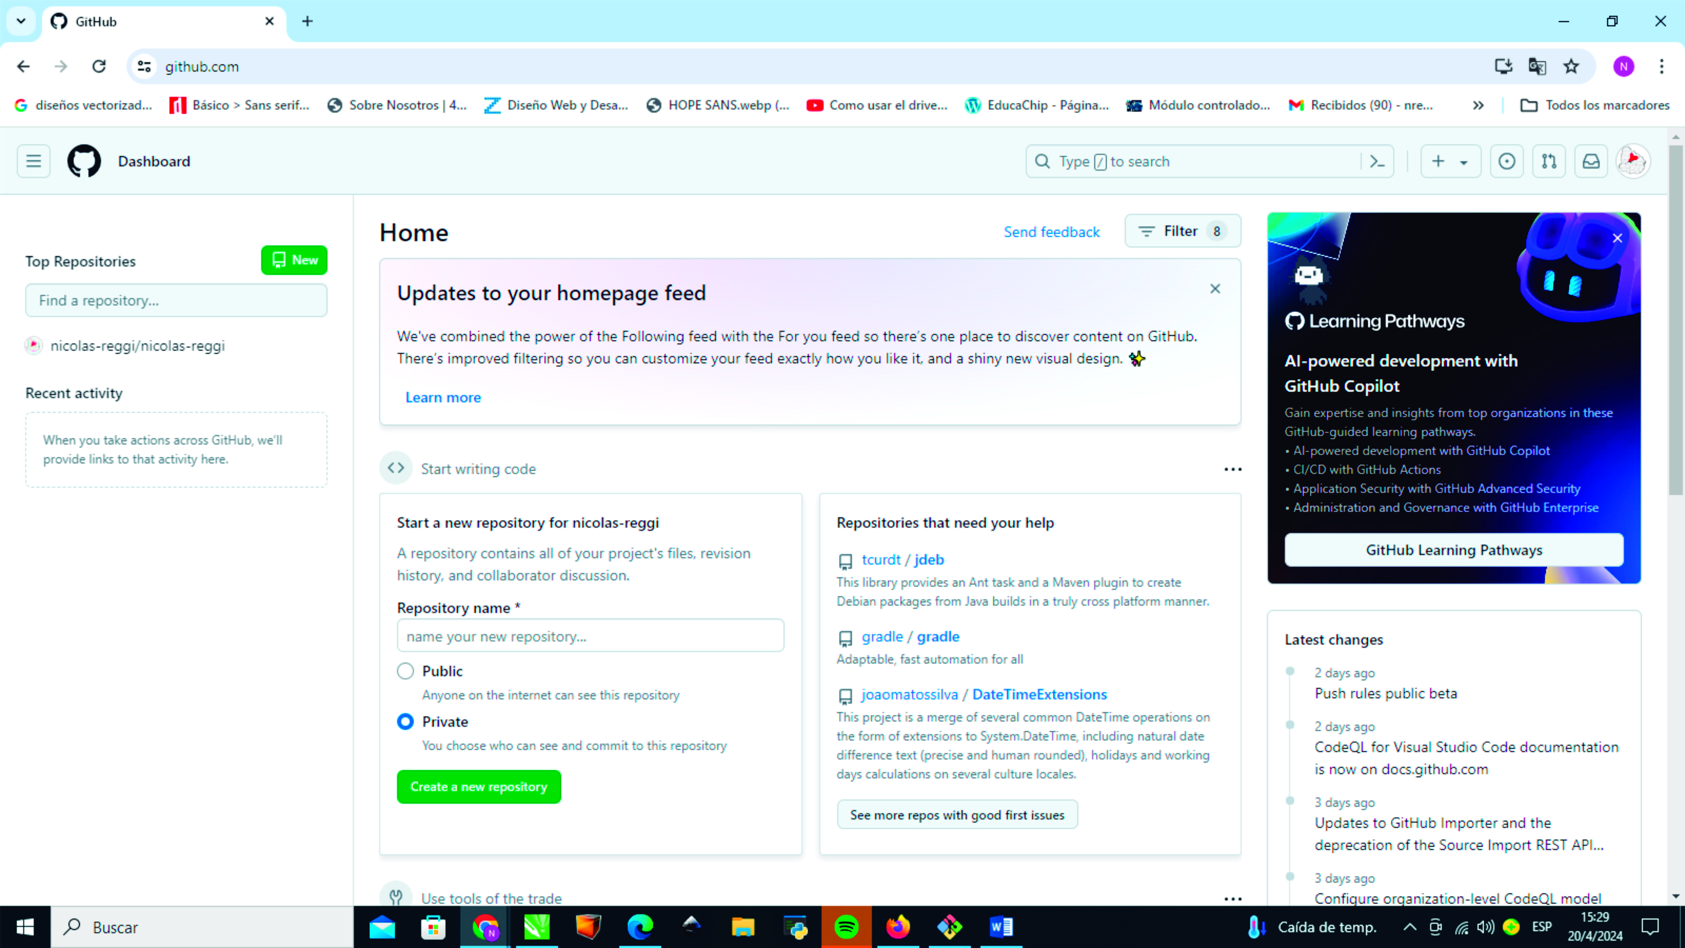Click the install app icon in address bar

point(1503,66)
